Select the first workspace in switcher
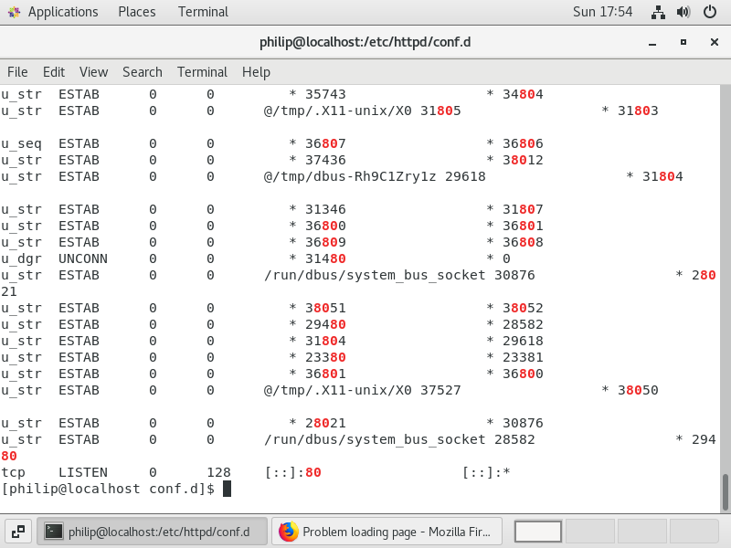The image size is (731, 548). point(537,532)
